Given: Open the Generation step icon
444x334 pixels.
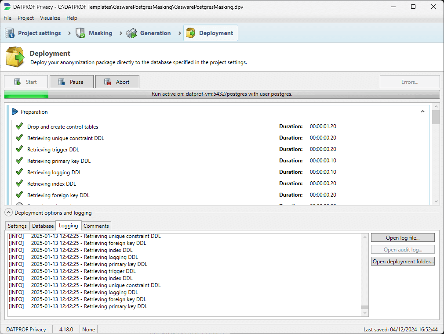Looking at the screenshot, I should (x=131, y=32).
